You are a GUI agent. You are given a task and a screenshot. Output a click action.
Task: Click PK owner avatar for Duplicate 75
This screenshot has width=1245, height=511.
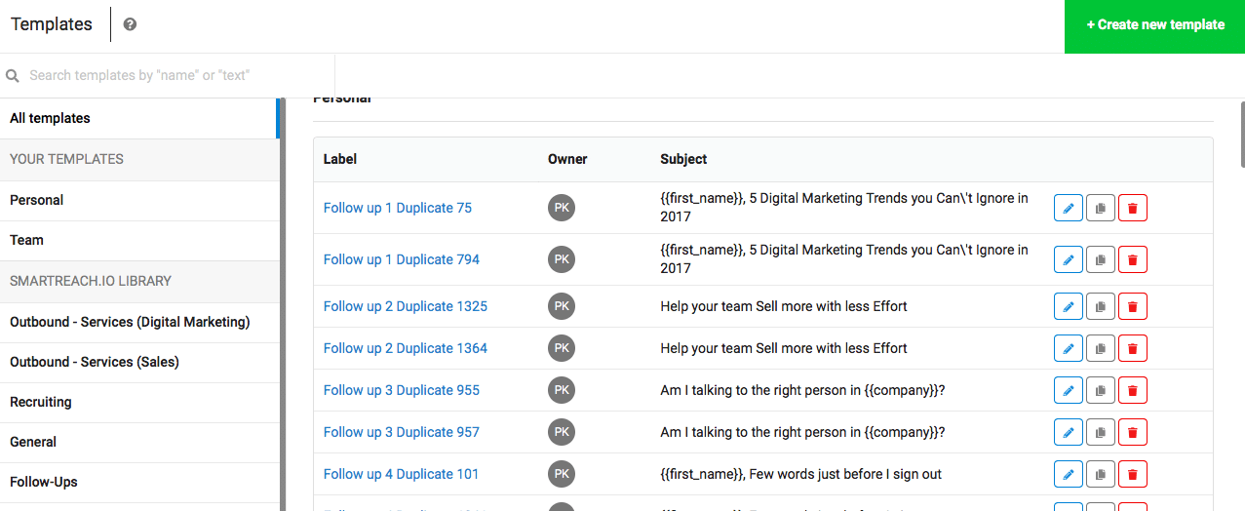coord(562,208)
